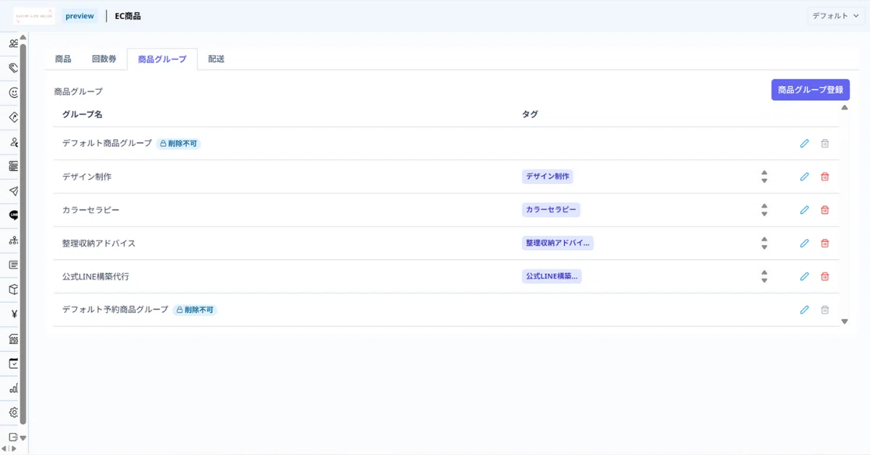870x455 pixels.
Task: Click the preview badge in header
Action: click(80, 16)
